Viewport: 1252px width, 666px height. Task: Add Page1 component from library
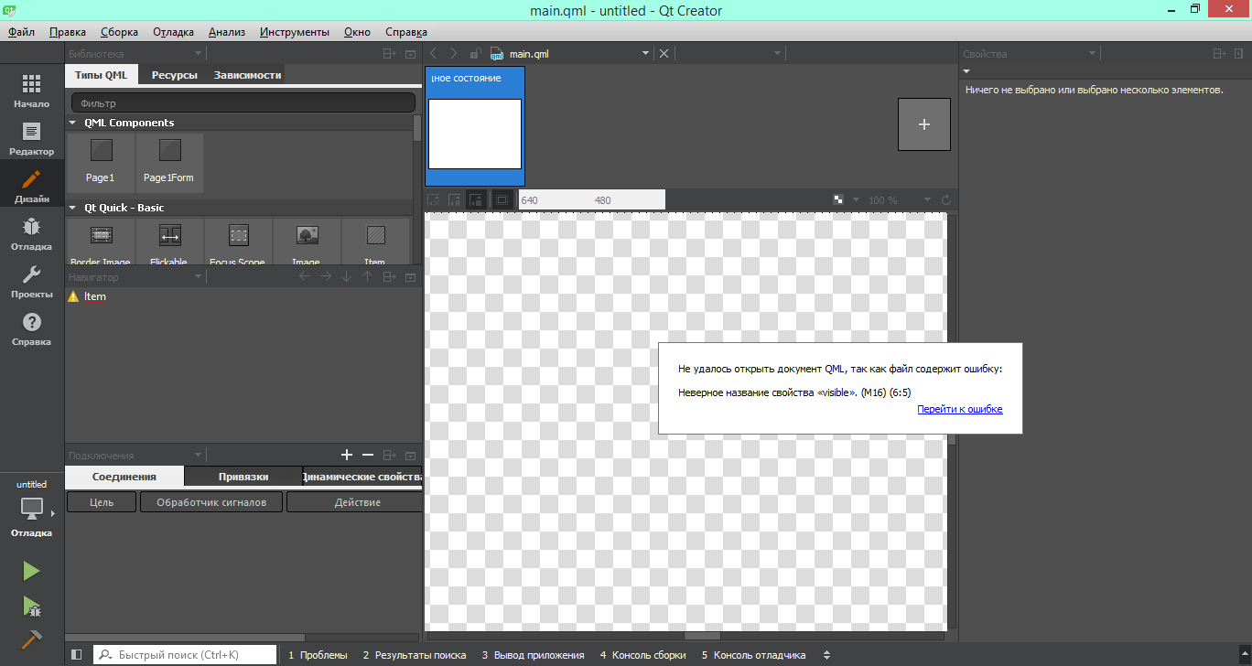101,163
